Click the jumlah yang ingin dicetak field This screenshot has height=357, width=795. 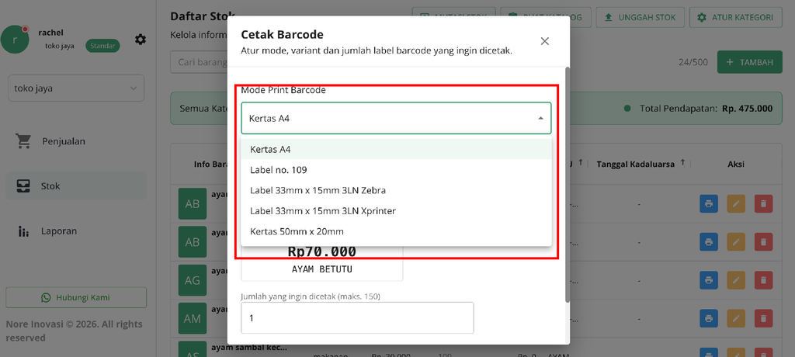point(357,318)
